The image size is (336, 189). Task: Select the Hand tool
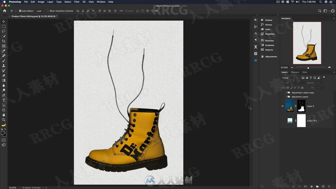[4, 115]
